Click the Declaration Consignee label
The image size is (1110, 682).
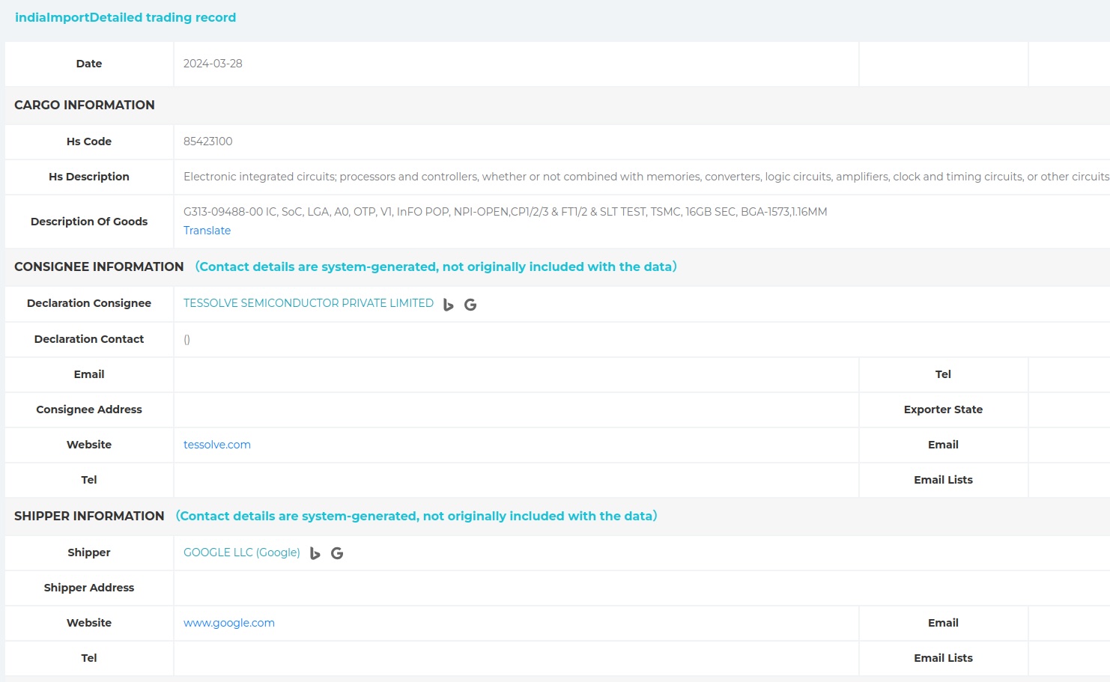click(x=89, y=303)
